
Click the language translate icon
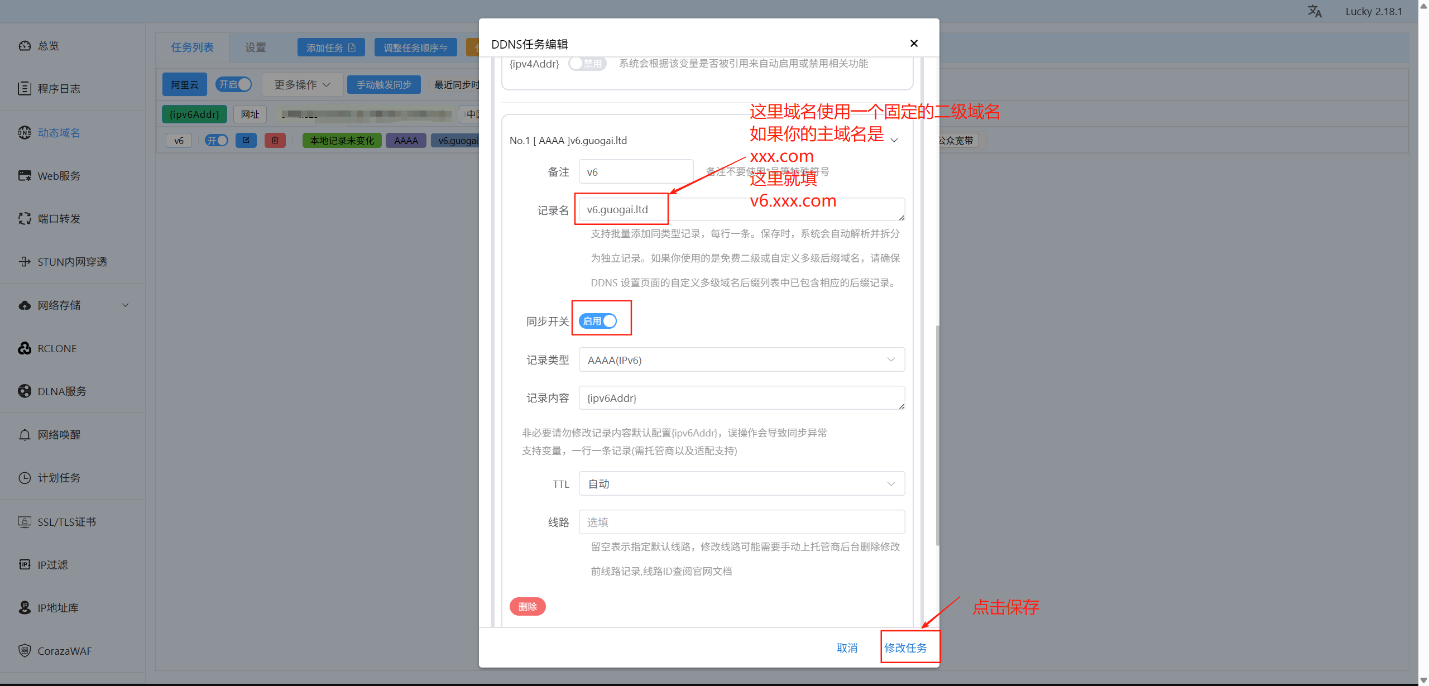[x=1314, y=11]
